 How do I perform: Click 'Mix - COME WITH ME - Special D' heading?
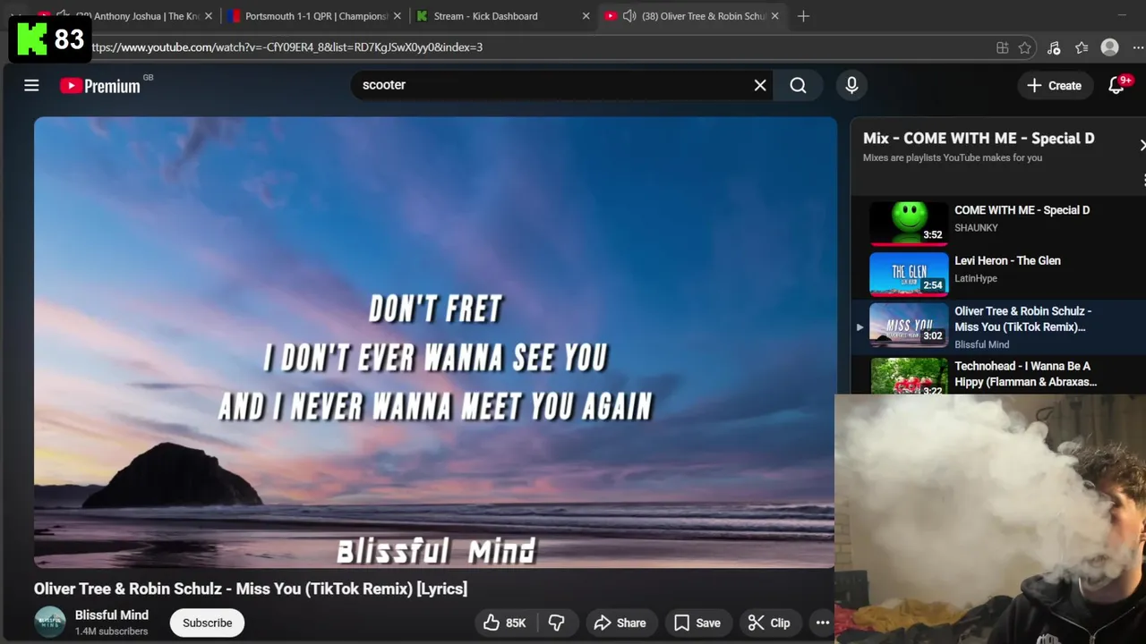(x=979, y=138)
